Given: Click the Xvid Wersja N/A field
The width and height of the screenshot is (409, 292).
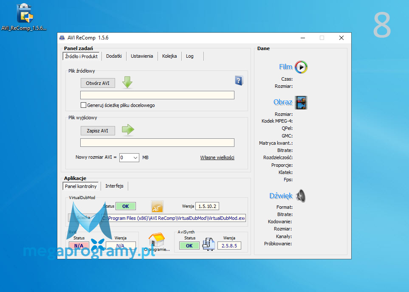Looking at the screenshot, I should pos(121,246).
